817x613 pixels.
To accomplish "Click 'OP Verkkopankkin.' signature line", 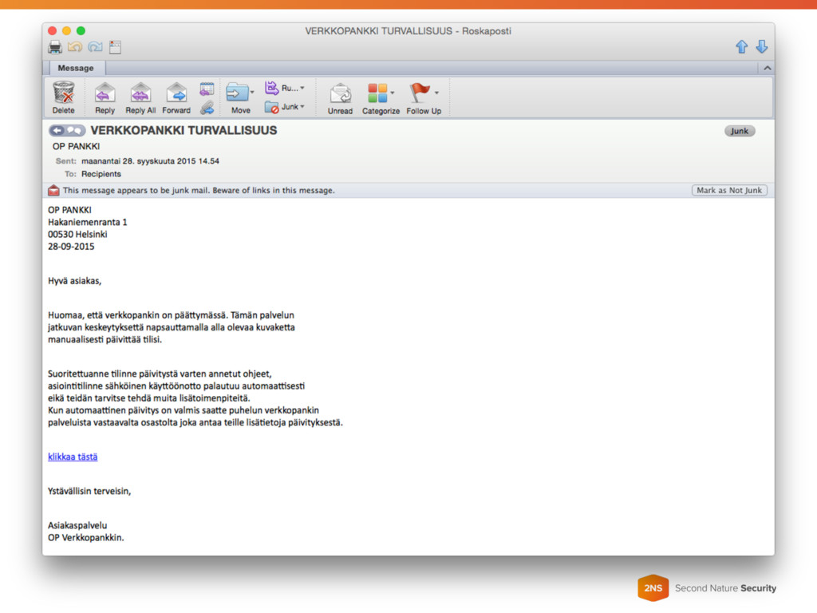I will point(86,537).
